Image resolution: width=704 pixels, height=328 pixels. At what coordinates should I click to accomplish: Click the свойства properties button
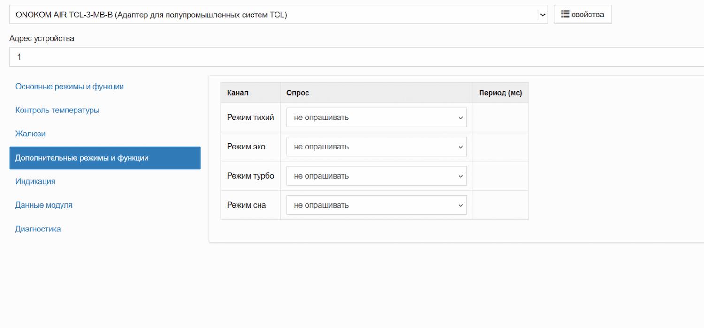(x=582, y=15)
